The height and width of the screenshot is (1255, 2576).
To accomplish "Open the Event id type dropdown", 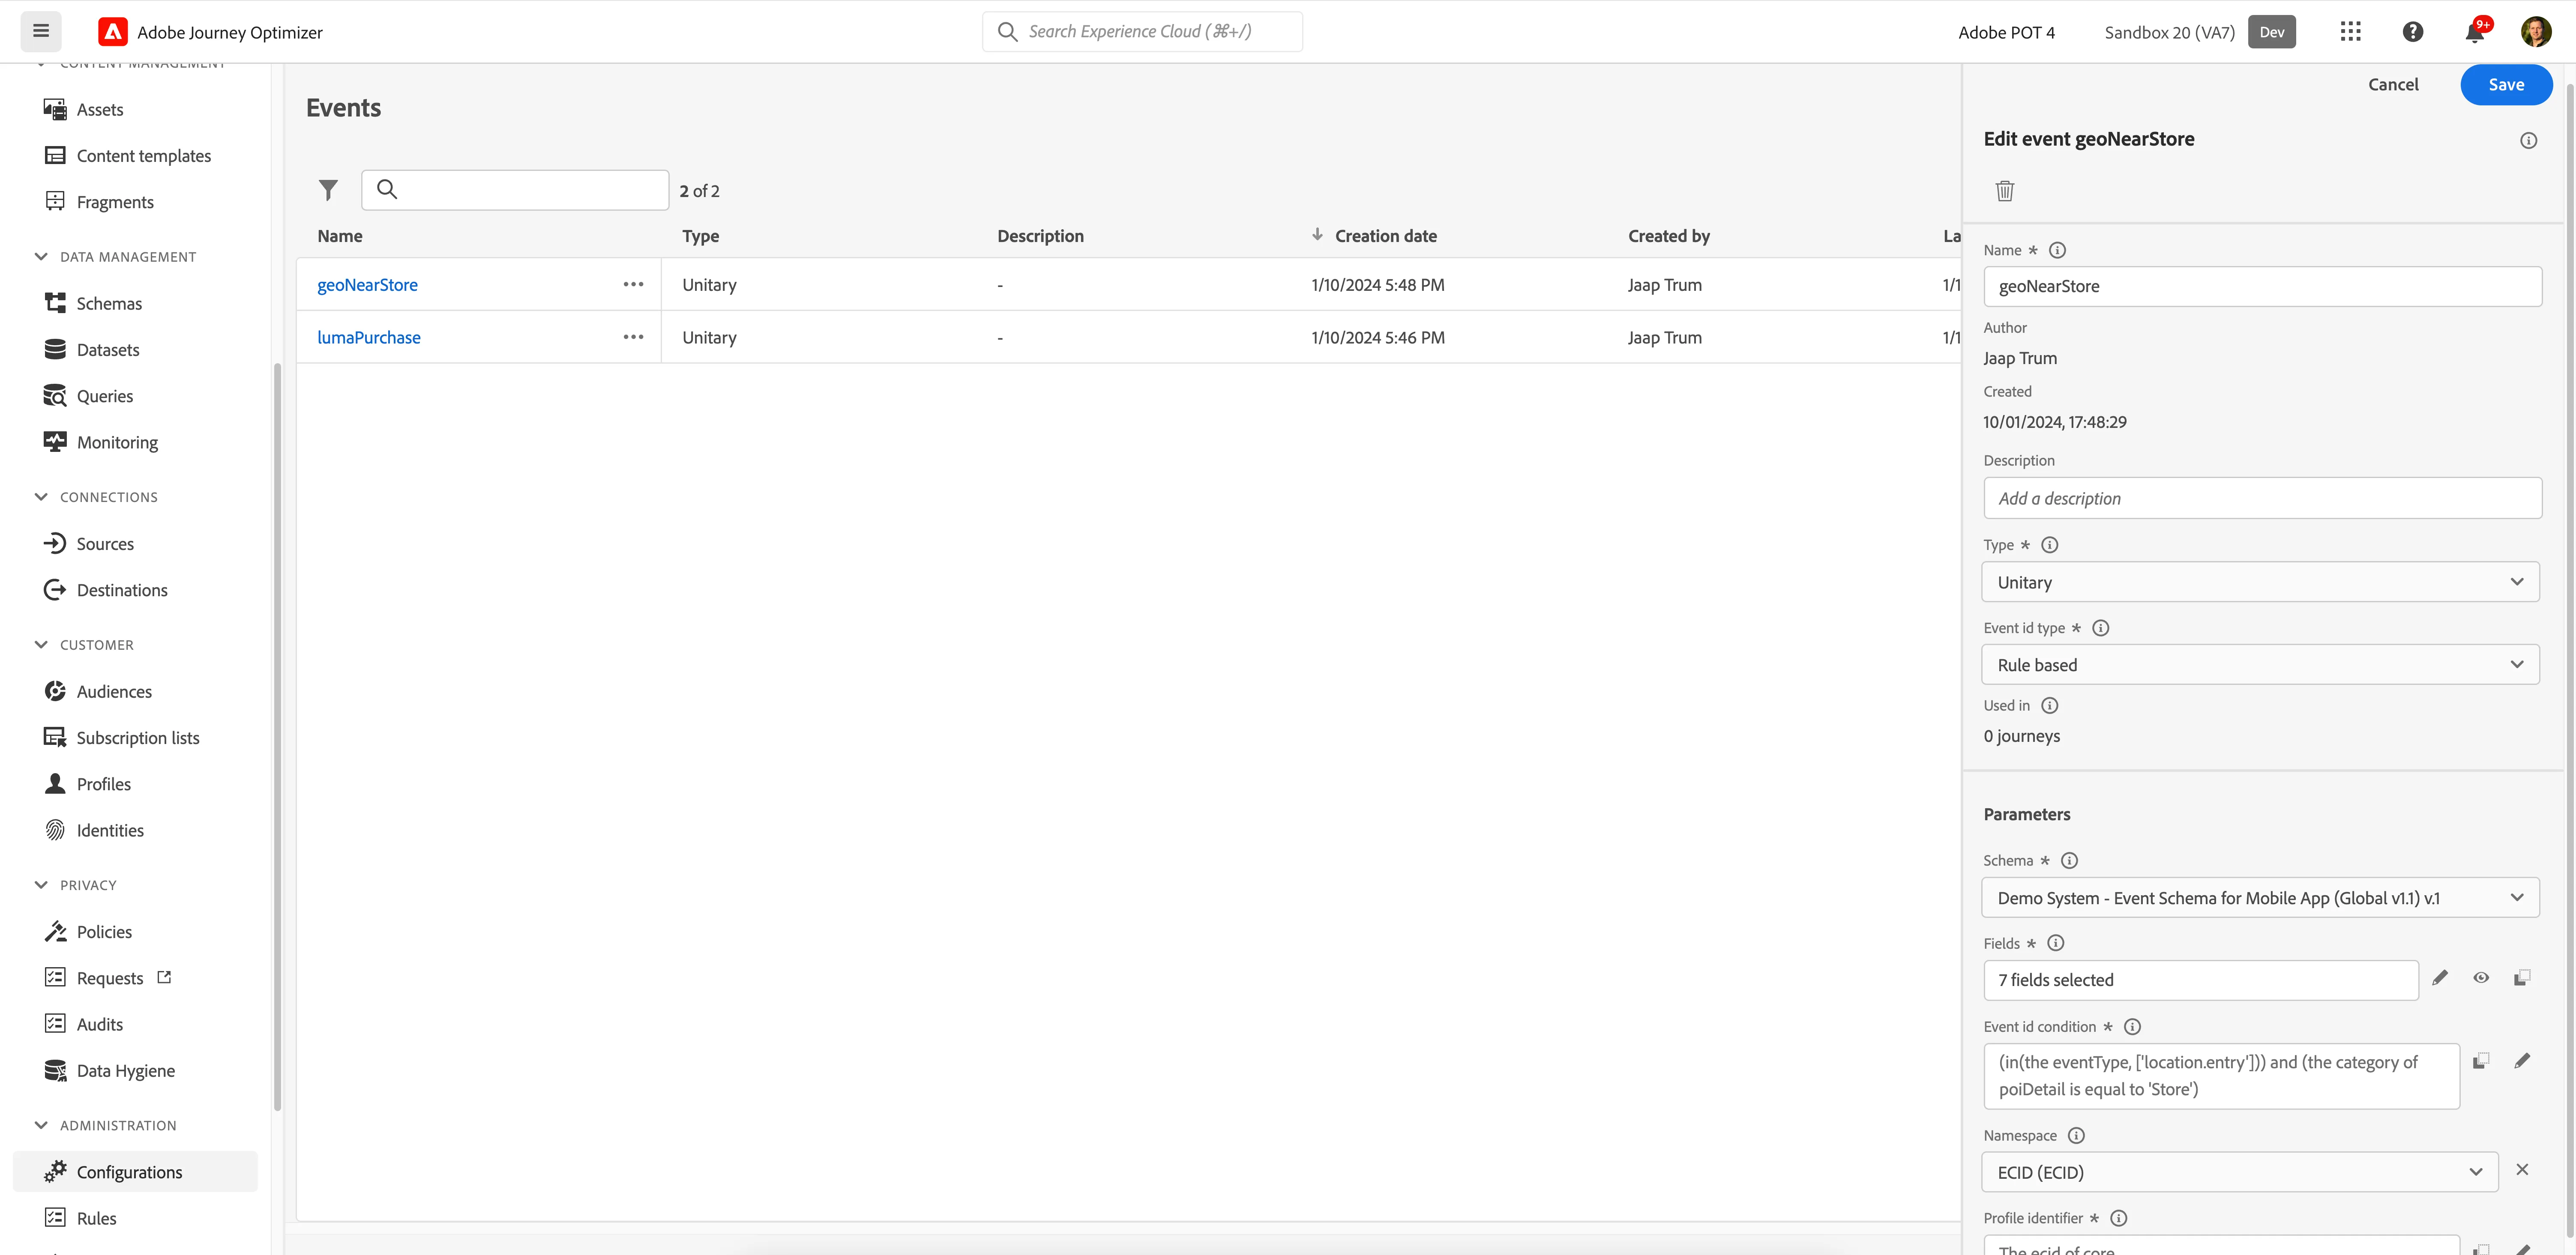I will [x=2260, y=665].
